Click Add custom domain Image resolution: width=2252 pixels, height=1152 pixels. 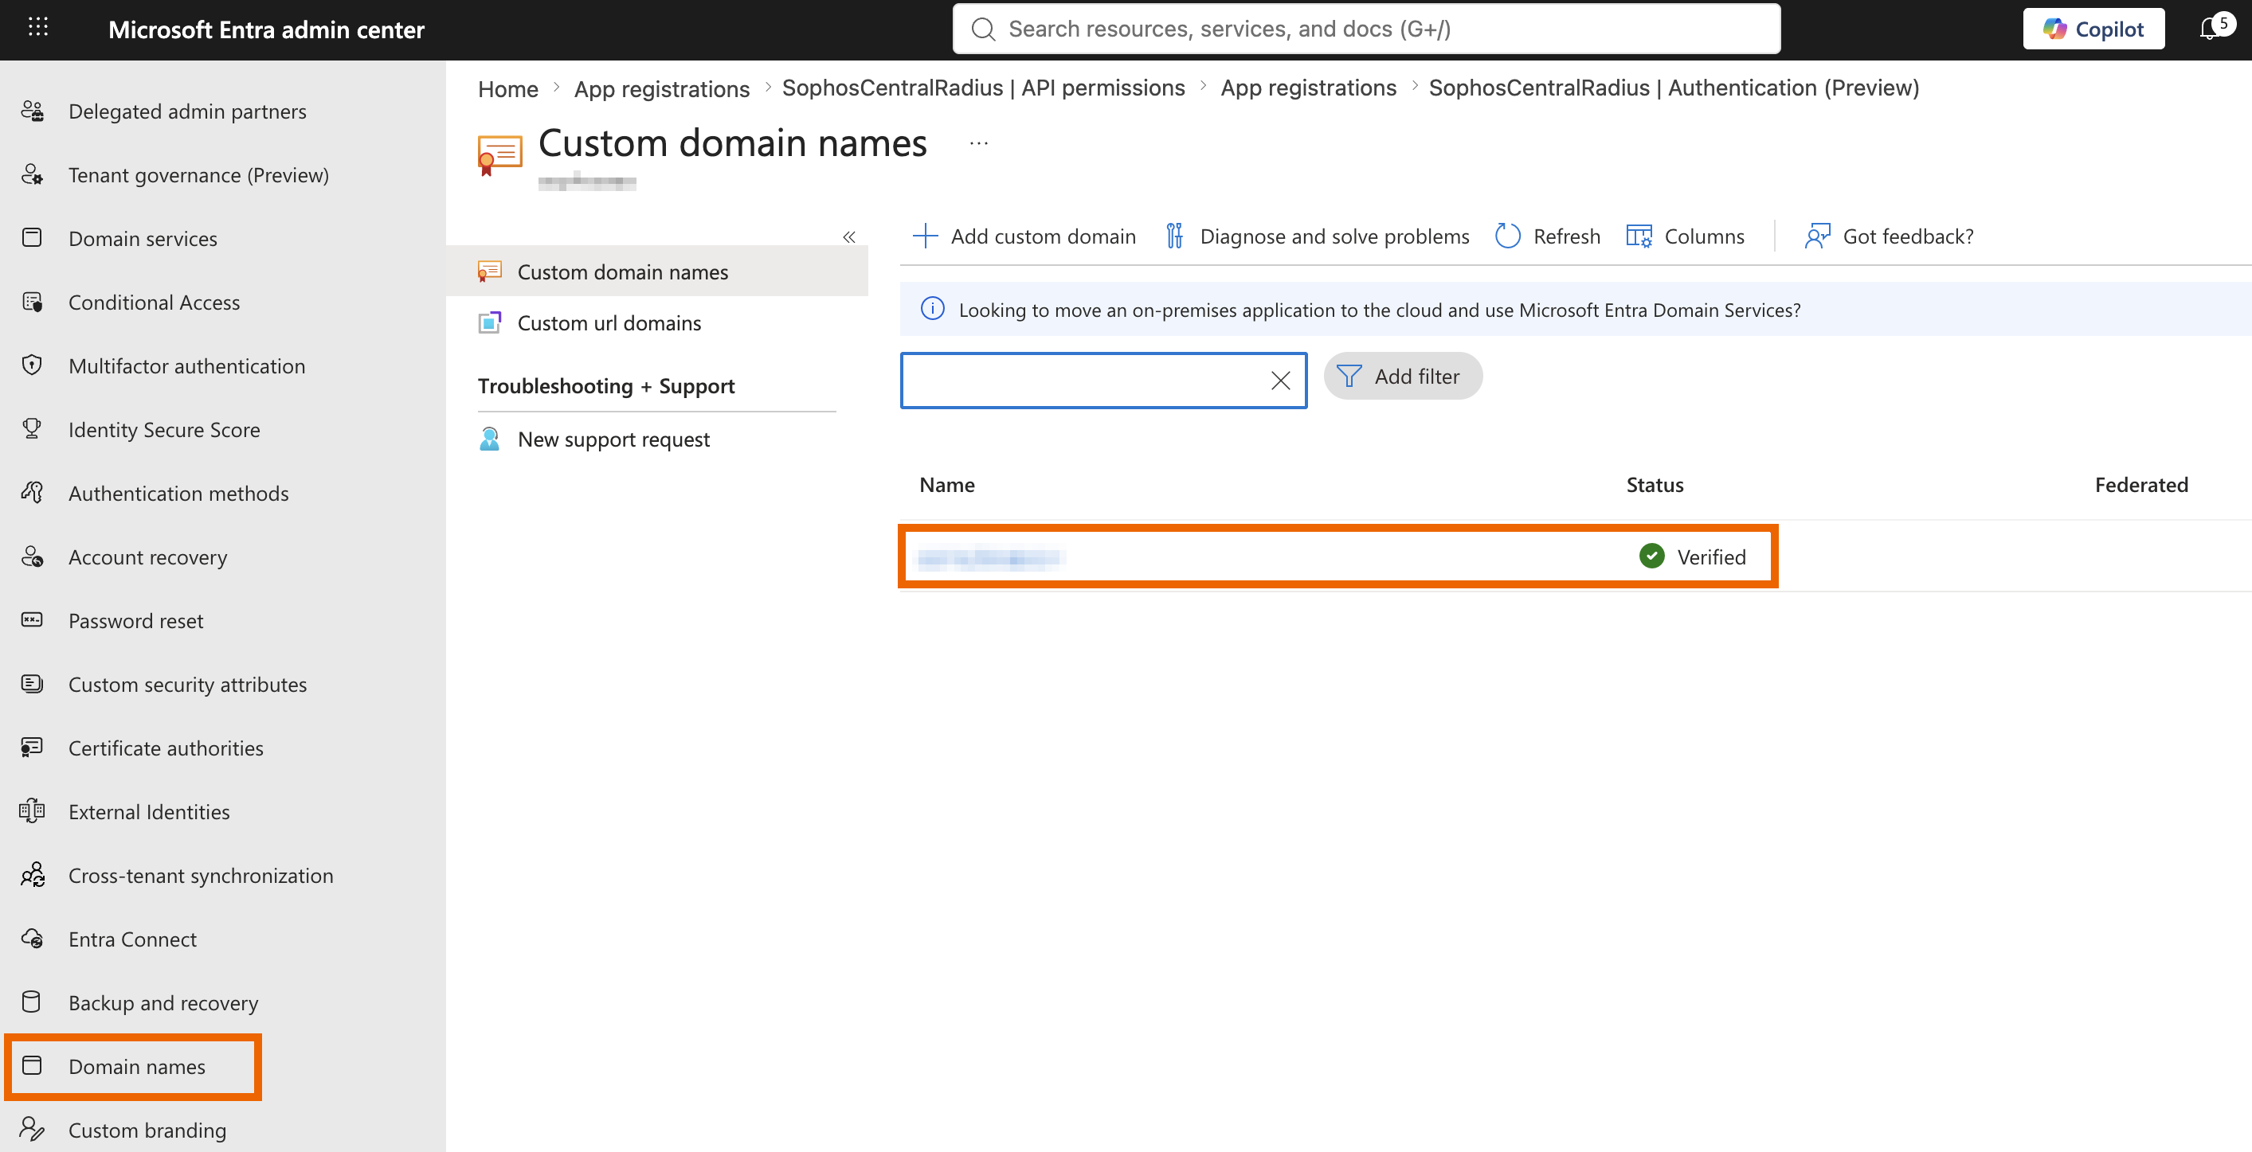pyautogui.click(x=1024, y=236)
